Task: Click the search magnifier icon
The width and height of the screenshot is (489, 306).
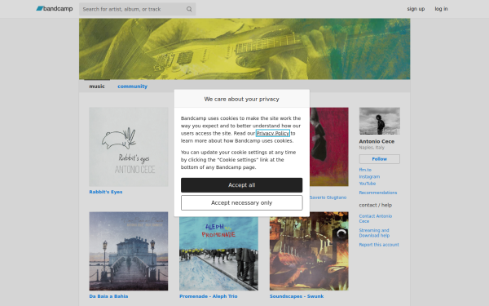Action: [x=189, y=9]
